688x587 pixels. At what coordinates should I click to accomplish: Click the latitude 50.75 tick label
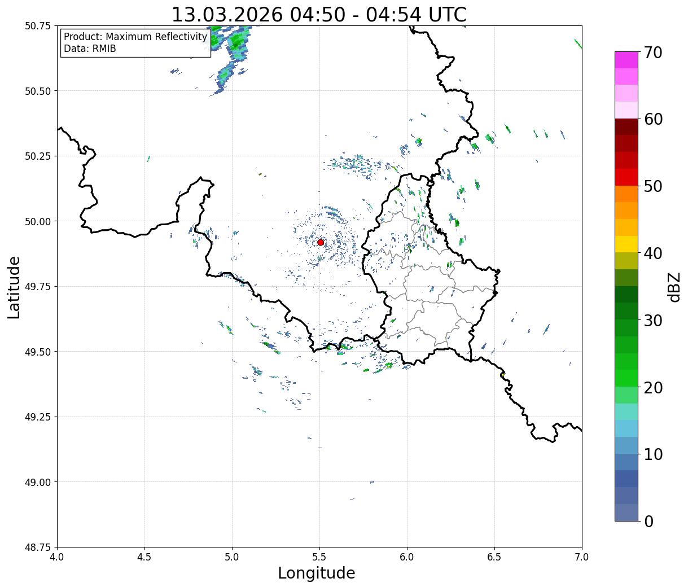pyautogui.click(x=38, y=26)
